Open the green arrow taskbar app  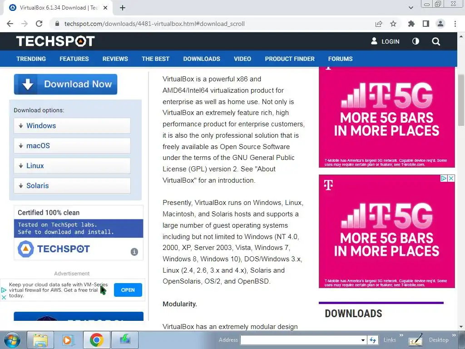tap(125, 340)
